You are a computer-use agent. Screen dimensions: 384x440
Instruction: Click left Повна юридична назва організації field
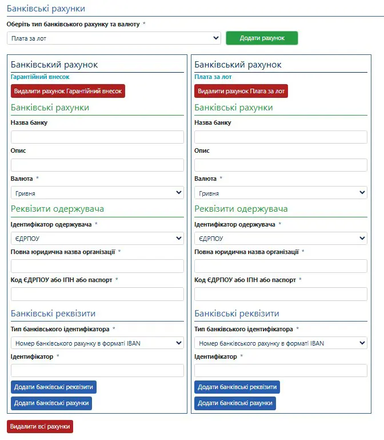tap(97, 266)
